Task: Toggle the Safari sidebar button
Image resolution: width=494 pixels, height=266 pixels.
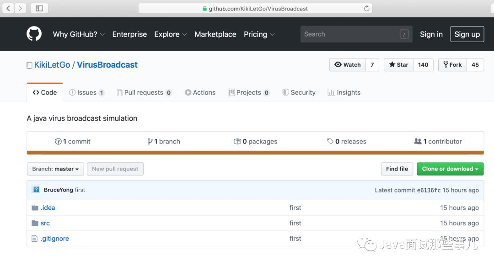Action: (39, 8)
